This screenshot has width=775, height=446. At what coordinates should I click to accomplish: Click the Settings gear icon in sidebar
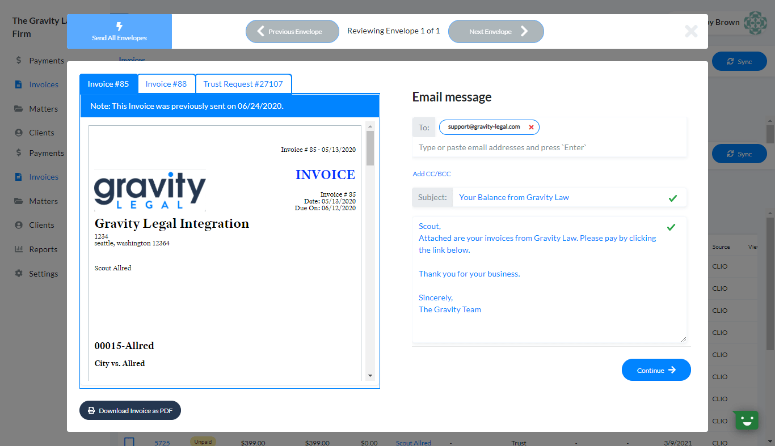tap(19, 274)
